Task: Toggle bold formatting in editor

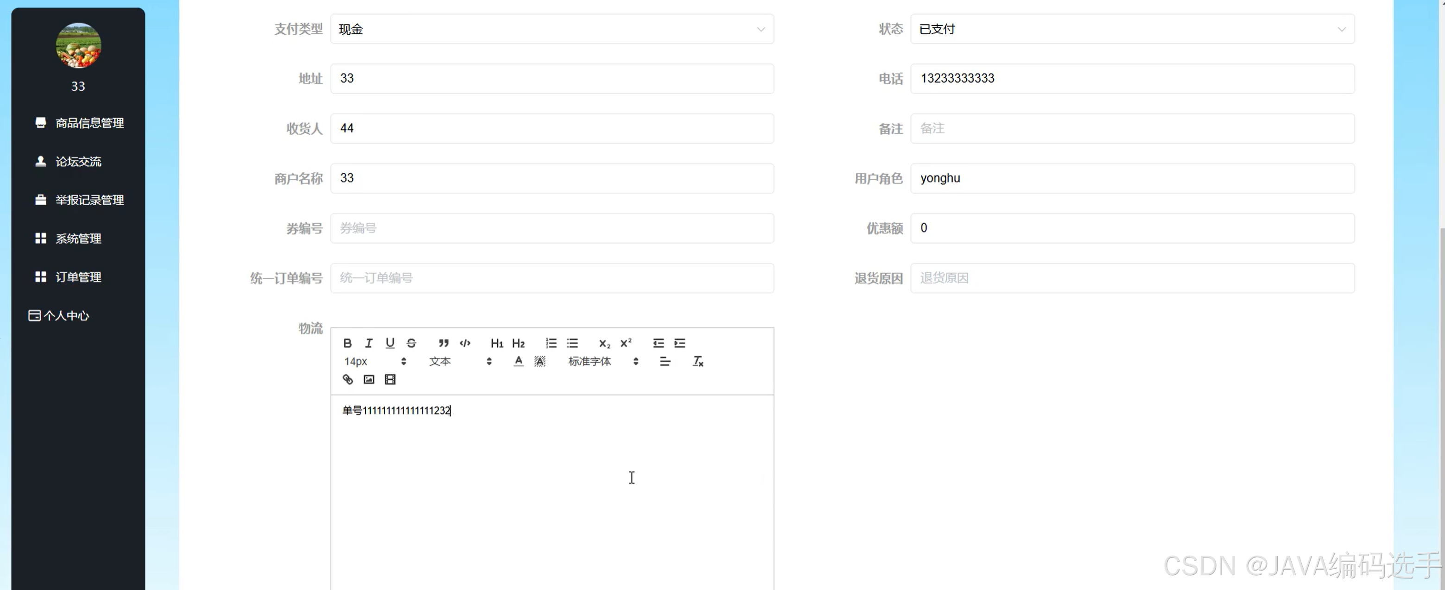Action: 347,343
